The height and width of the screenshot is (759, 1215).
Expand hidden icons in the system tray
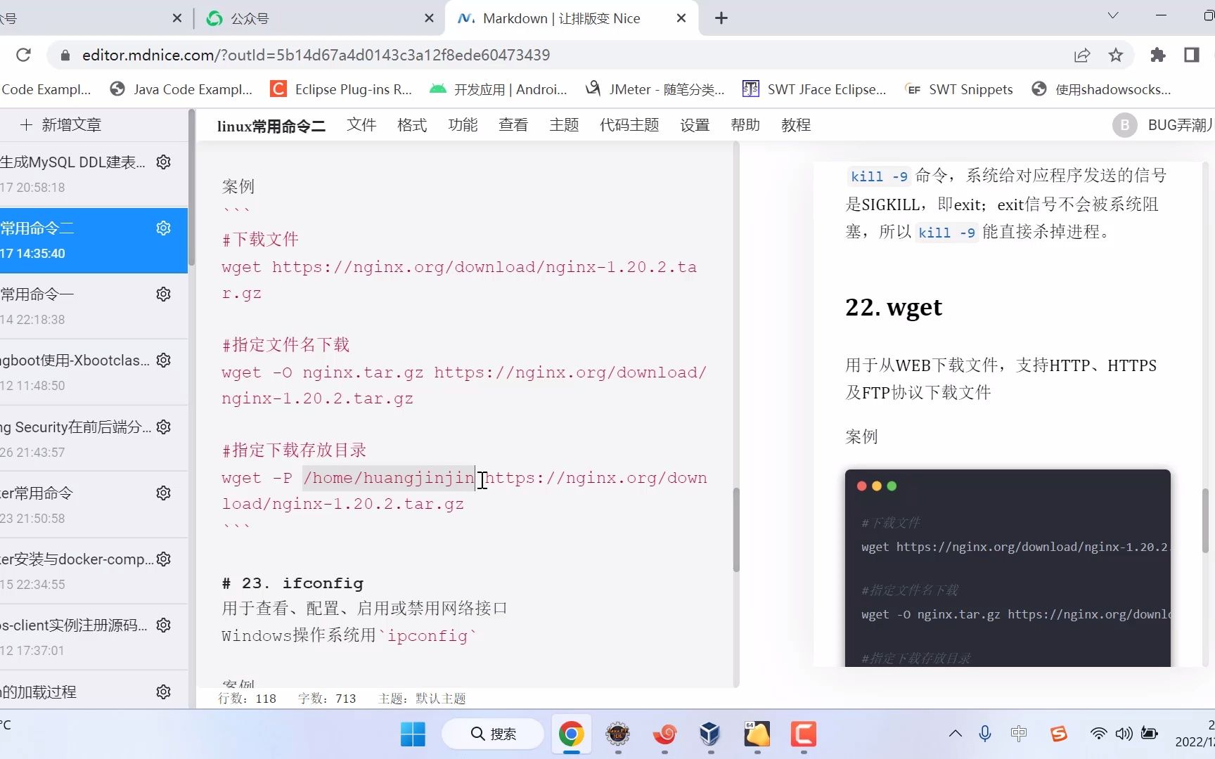(x=956, y=734)
